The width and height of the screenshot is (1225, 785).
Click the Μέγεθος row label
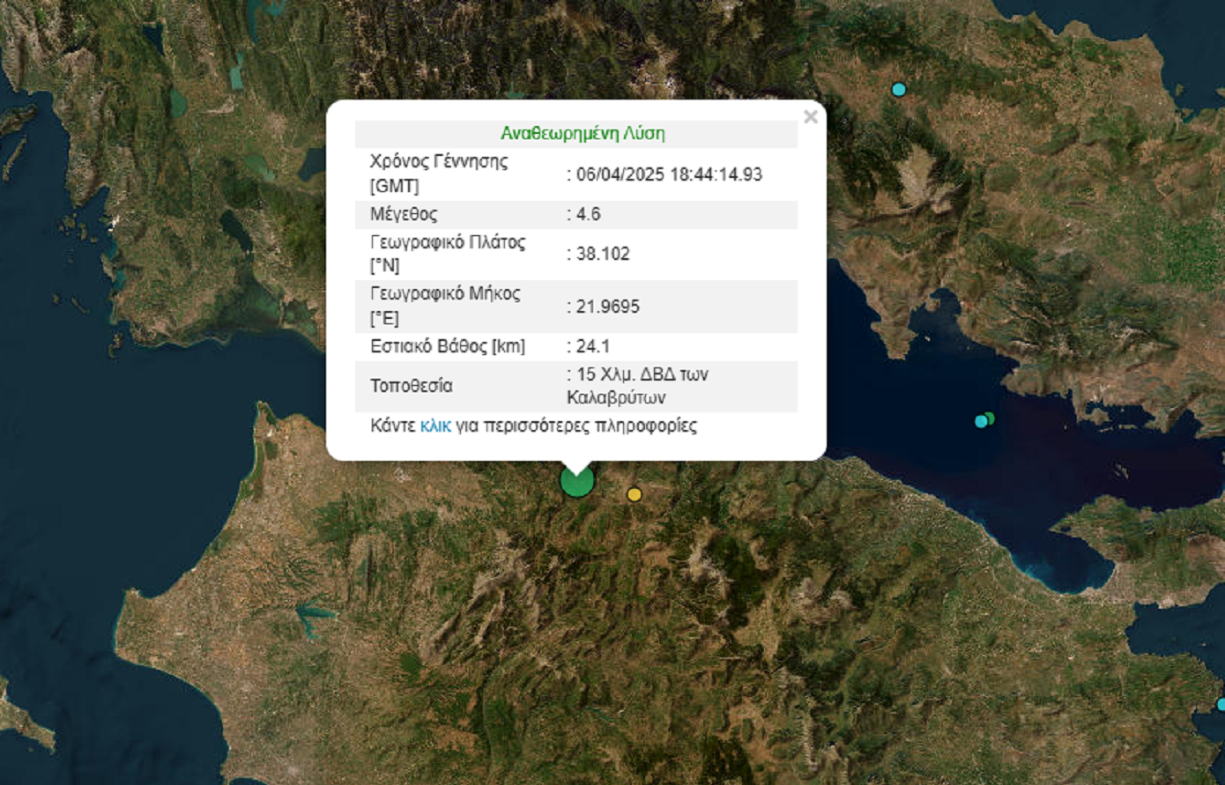coord(404,214)
